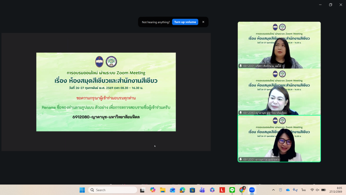Open Microsoft Teams from the taskbar

point(202,190)
